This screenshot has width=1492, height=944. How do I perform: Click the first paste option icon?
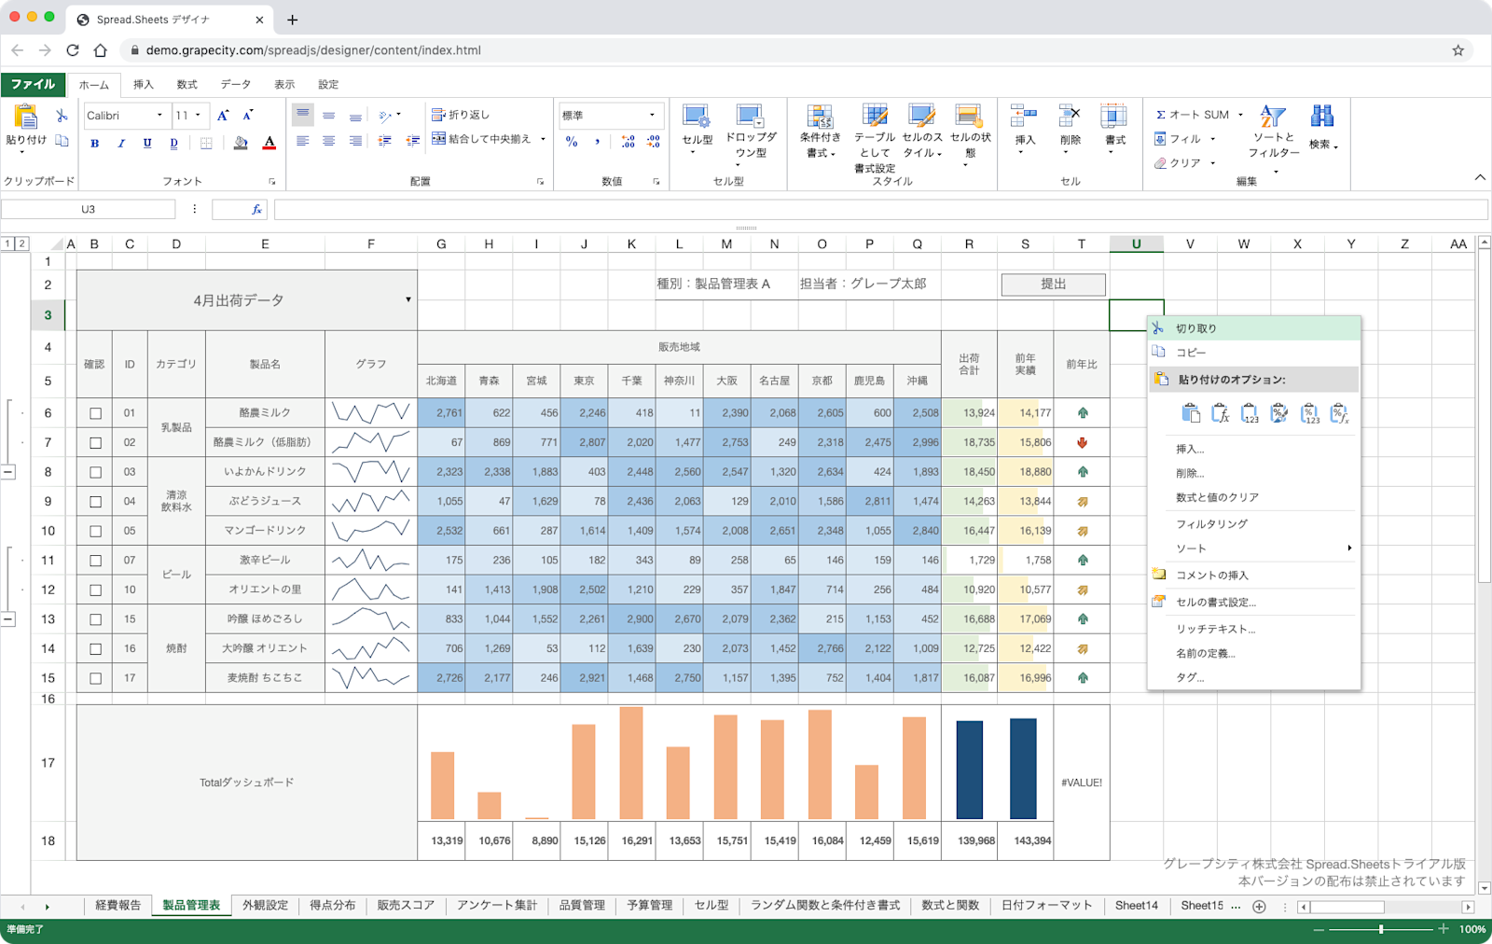point(1191,413)
